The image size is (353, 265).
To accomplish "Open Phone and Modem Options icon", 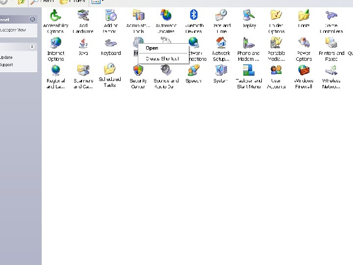I will pyautogui.click(x=249, y=43).
